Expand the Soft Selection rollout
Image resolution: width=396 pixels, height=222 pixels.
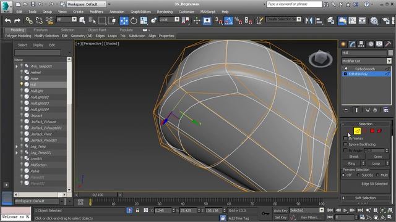[365, 198]
